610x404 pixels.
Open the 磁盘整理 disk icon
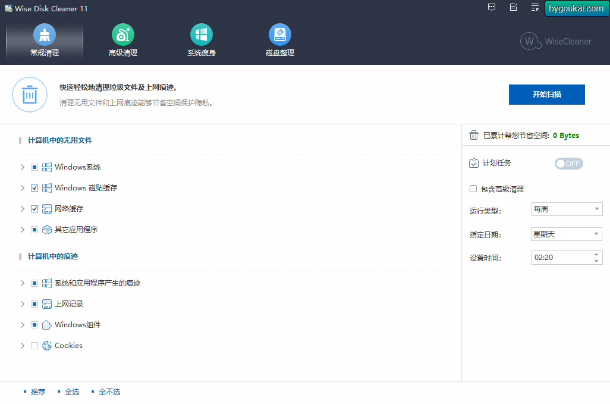[x=279, y=35]
